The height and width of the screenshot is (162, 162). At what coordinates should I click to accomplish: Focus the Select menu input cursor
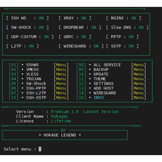click(40, 149)
